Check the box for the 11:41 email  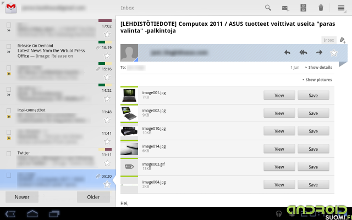[x=9, y=132]
